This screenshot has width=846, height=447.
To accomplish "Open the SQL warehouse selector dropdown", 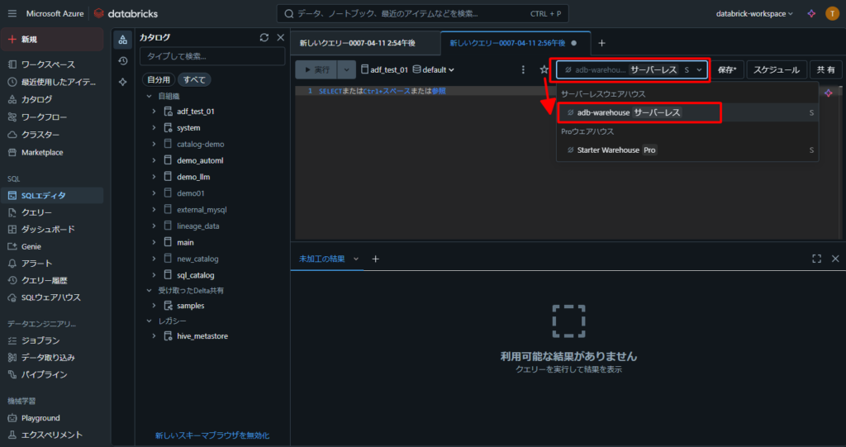I will (x=632, y=70).
